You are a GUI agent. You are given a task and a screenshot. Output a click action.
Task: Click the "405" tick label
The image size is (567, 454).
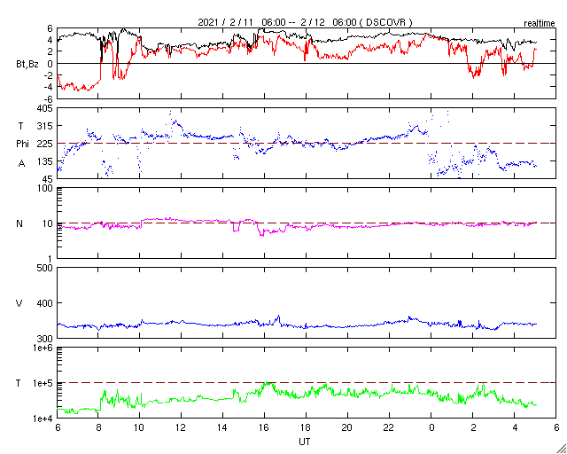45,108
